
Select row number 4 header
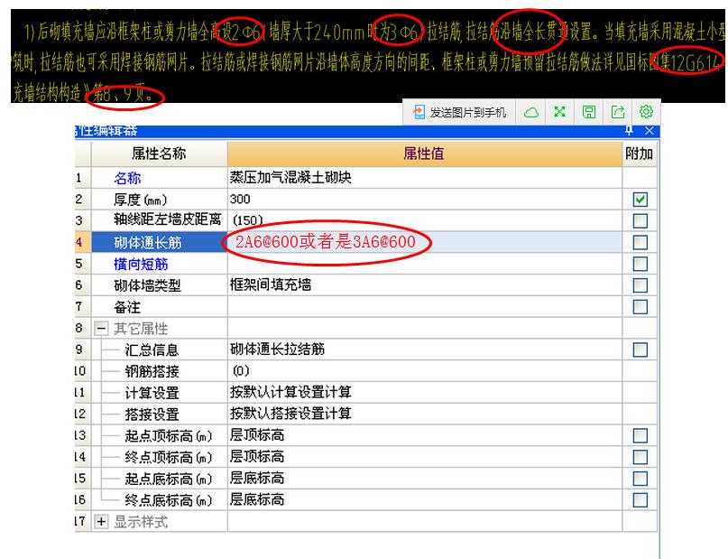click(x=83, y=242)
